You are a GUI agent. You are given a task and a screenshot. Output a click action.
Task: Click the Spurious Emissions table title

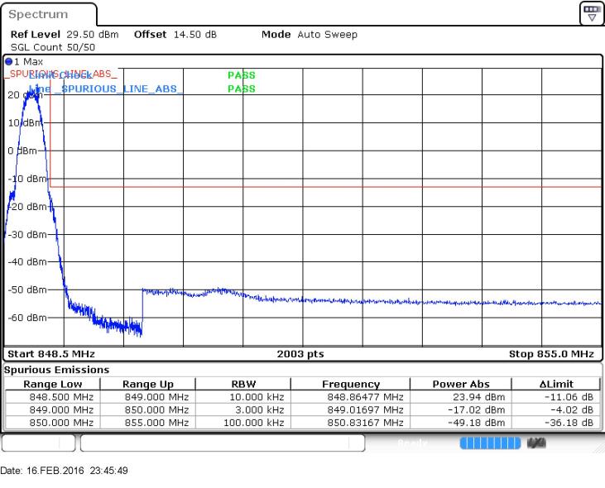57,370
